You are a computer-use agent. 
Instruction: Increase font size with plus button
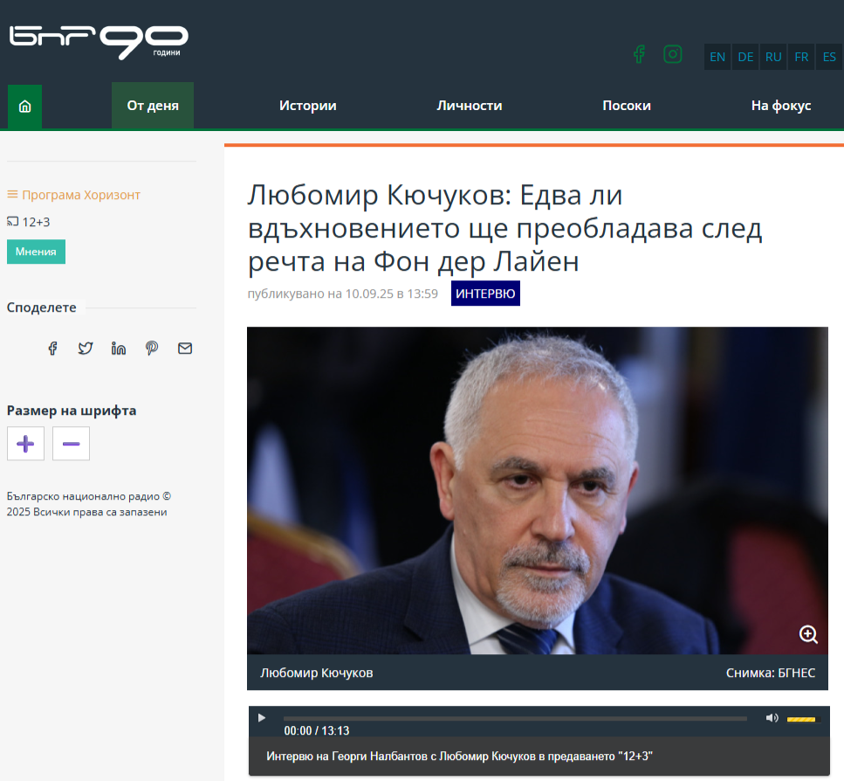tap(25, 444)
